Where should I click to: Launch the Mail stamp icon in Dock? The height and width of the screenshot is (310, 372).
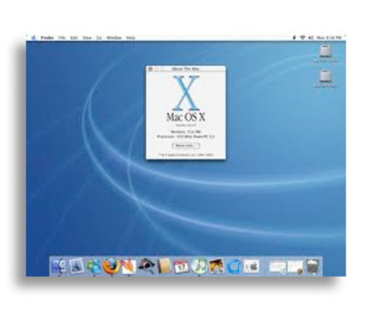pyautogui.click(x=76, y=266)
